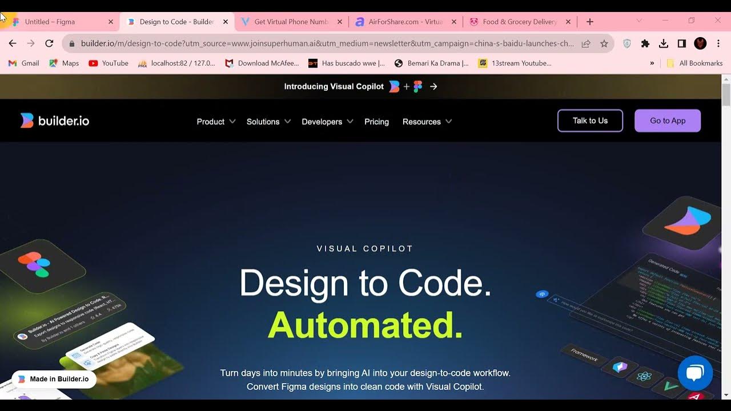
Task: Open the shield extension icon
Action: point(627,43)
